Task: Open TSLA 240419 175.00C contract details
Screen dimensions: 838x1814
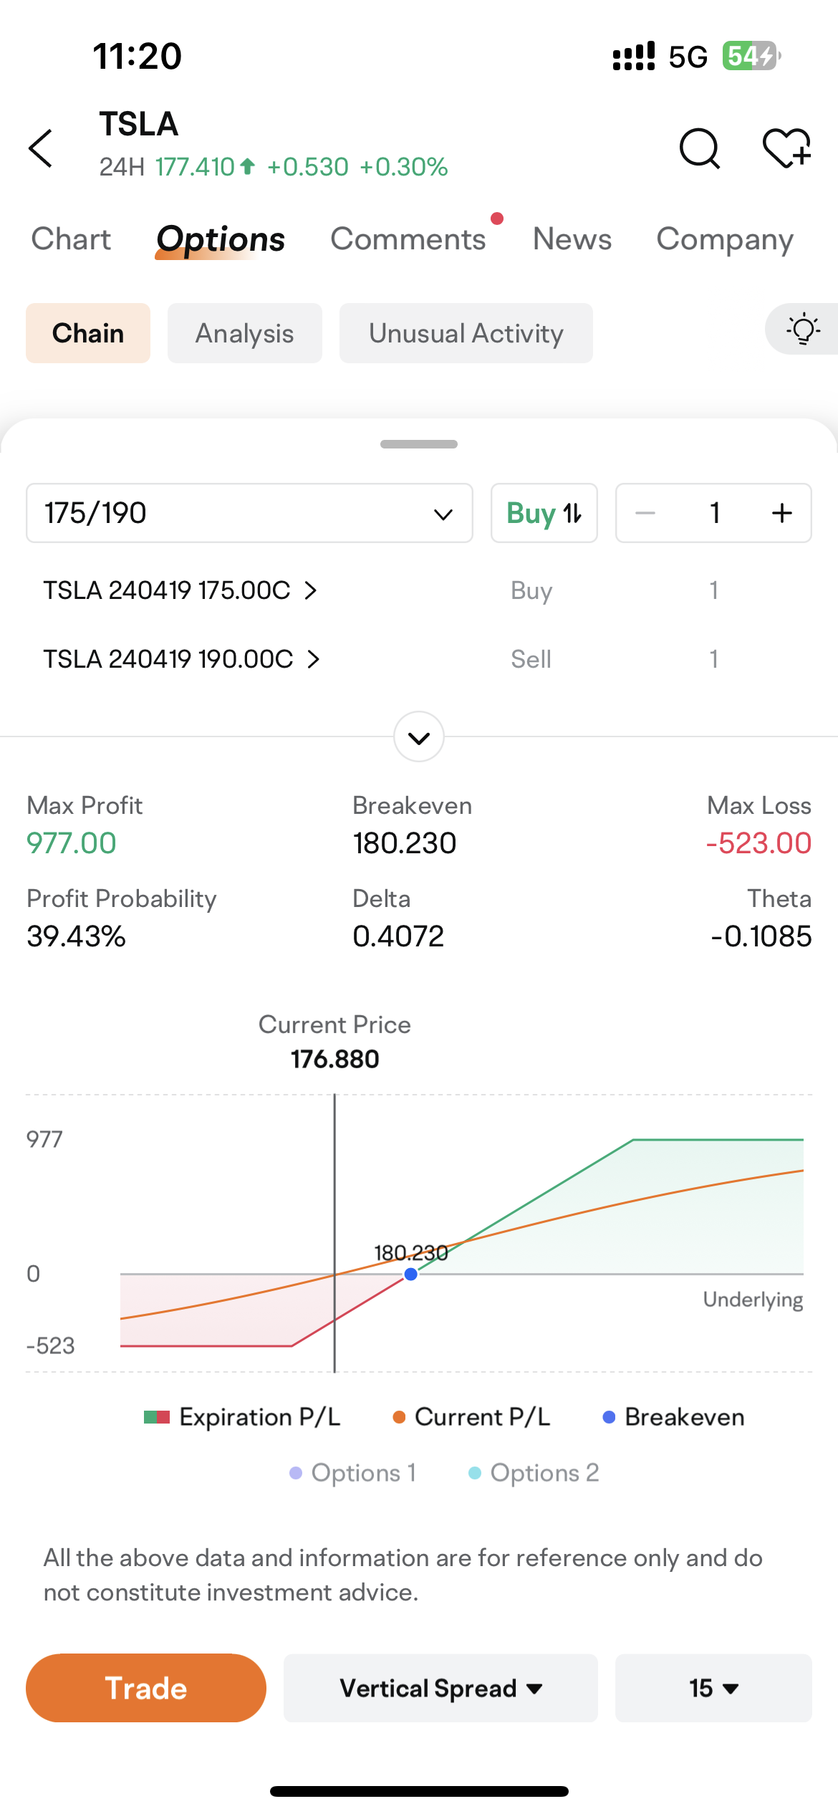Action: pyautogui.click(x=180, y=590)
